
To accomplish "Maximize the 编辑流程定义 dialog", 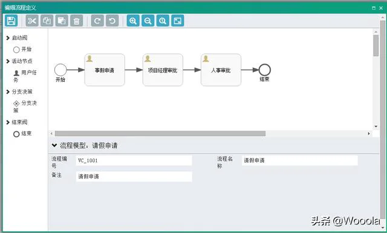I will coord(374,8).
